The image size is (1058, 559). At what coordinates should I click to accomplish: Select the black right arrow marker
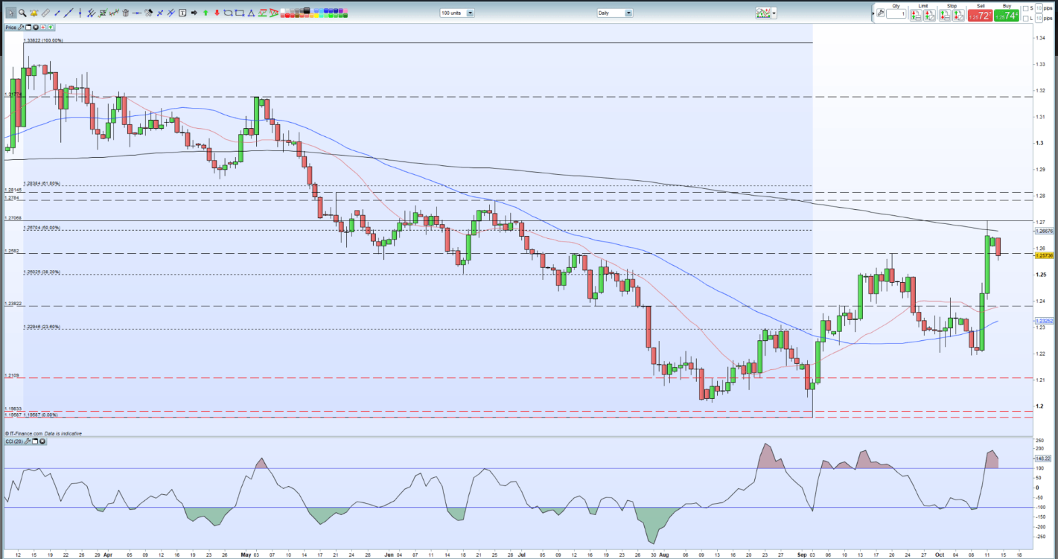pyautogui.click(x=194, y=13)
